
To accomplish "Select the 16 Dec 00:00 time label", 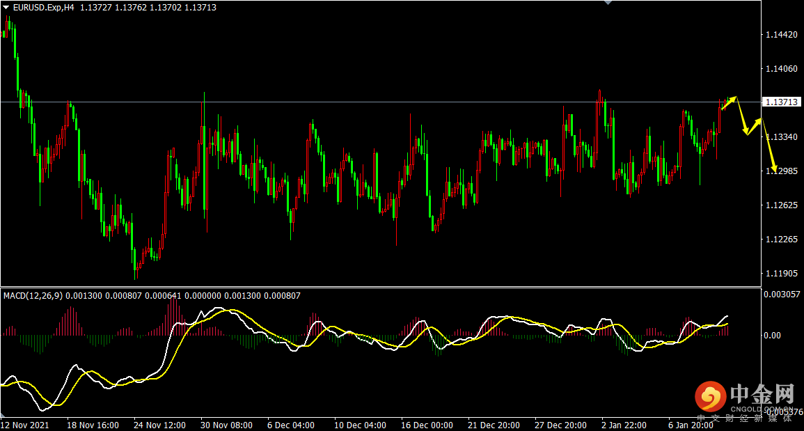I will tap(427, 425).
